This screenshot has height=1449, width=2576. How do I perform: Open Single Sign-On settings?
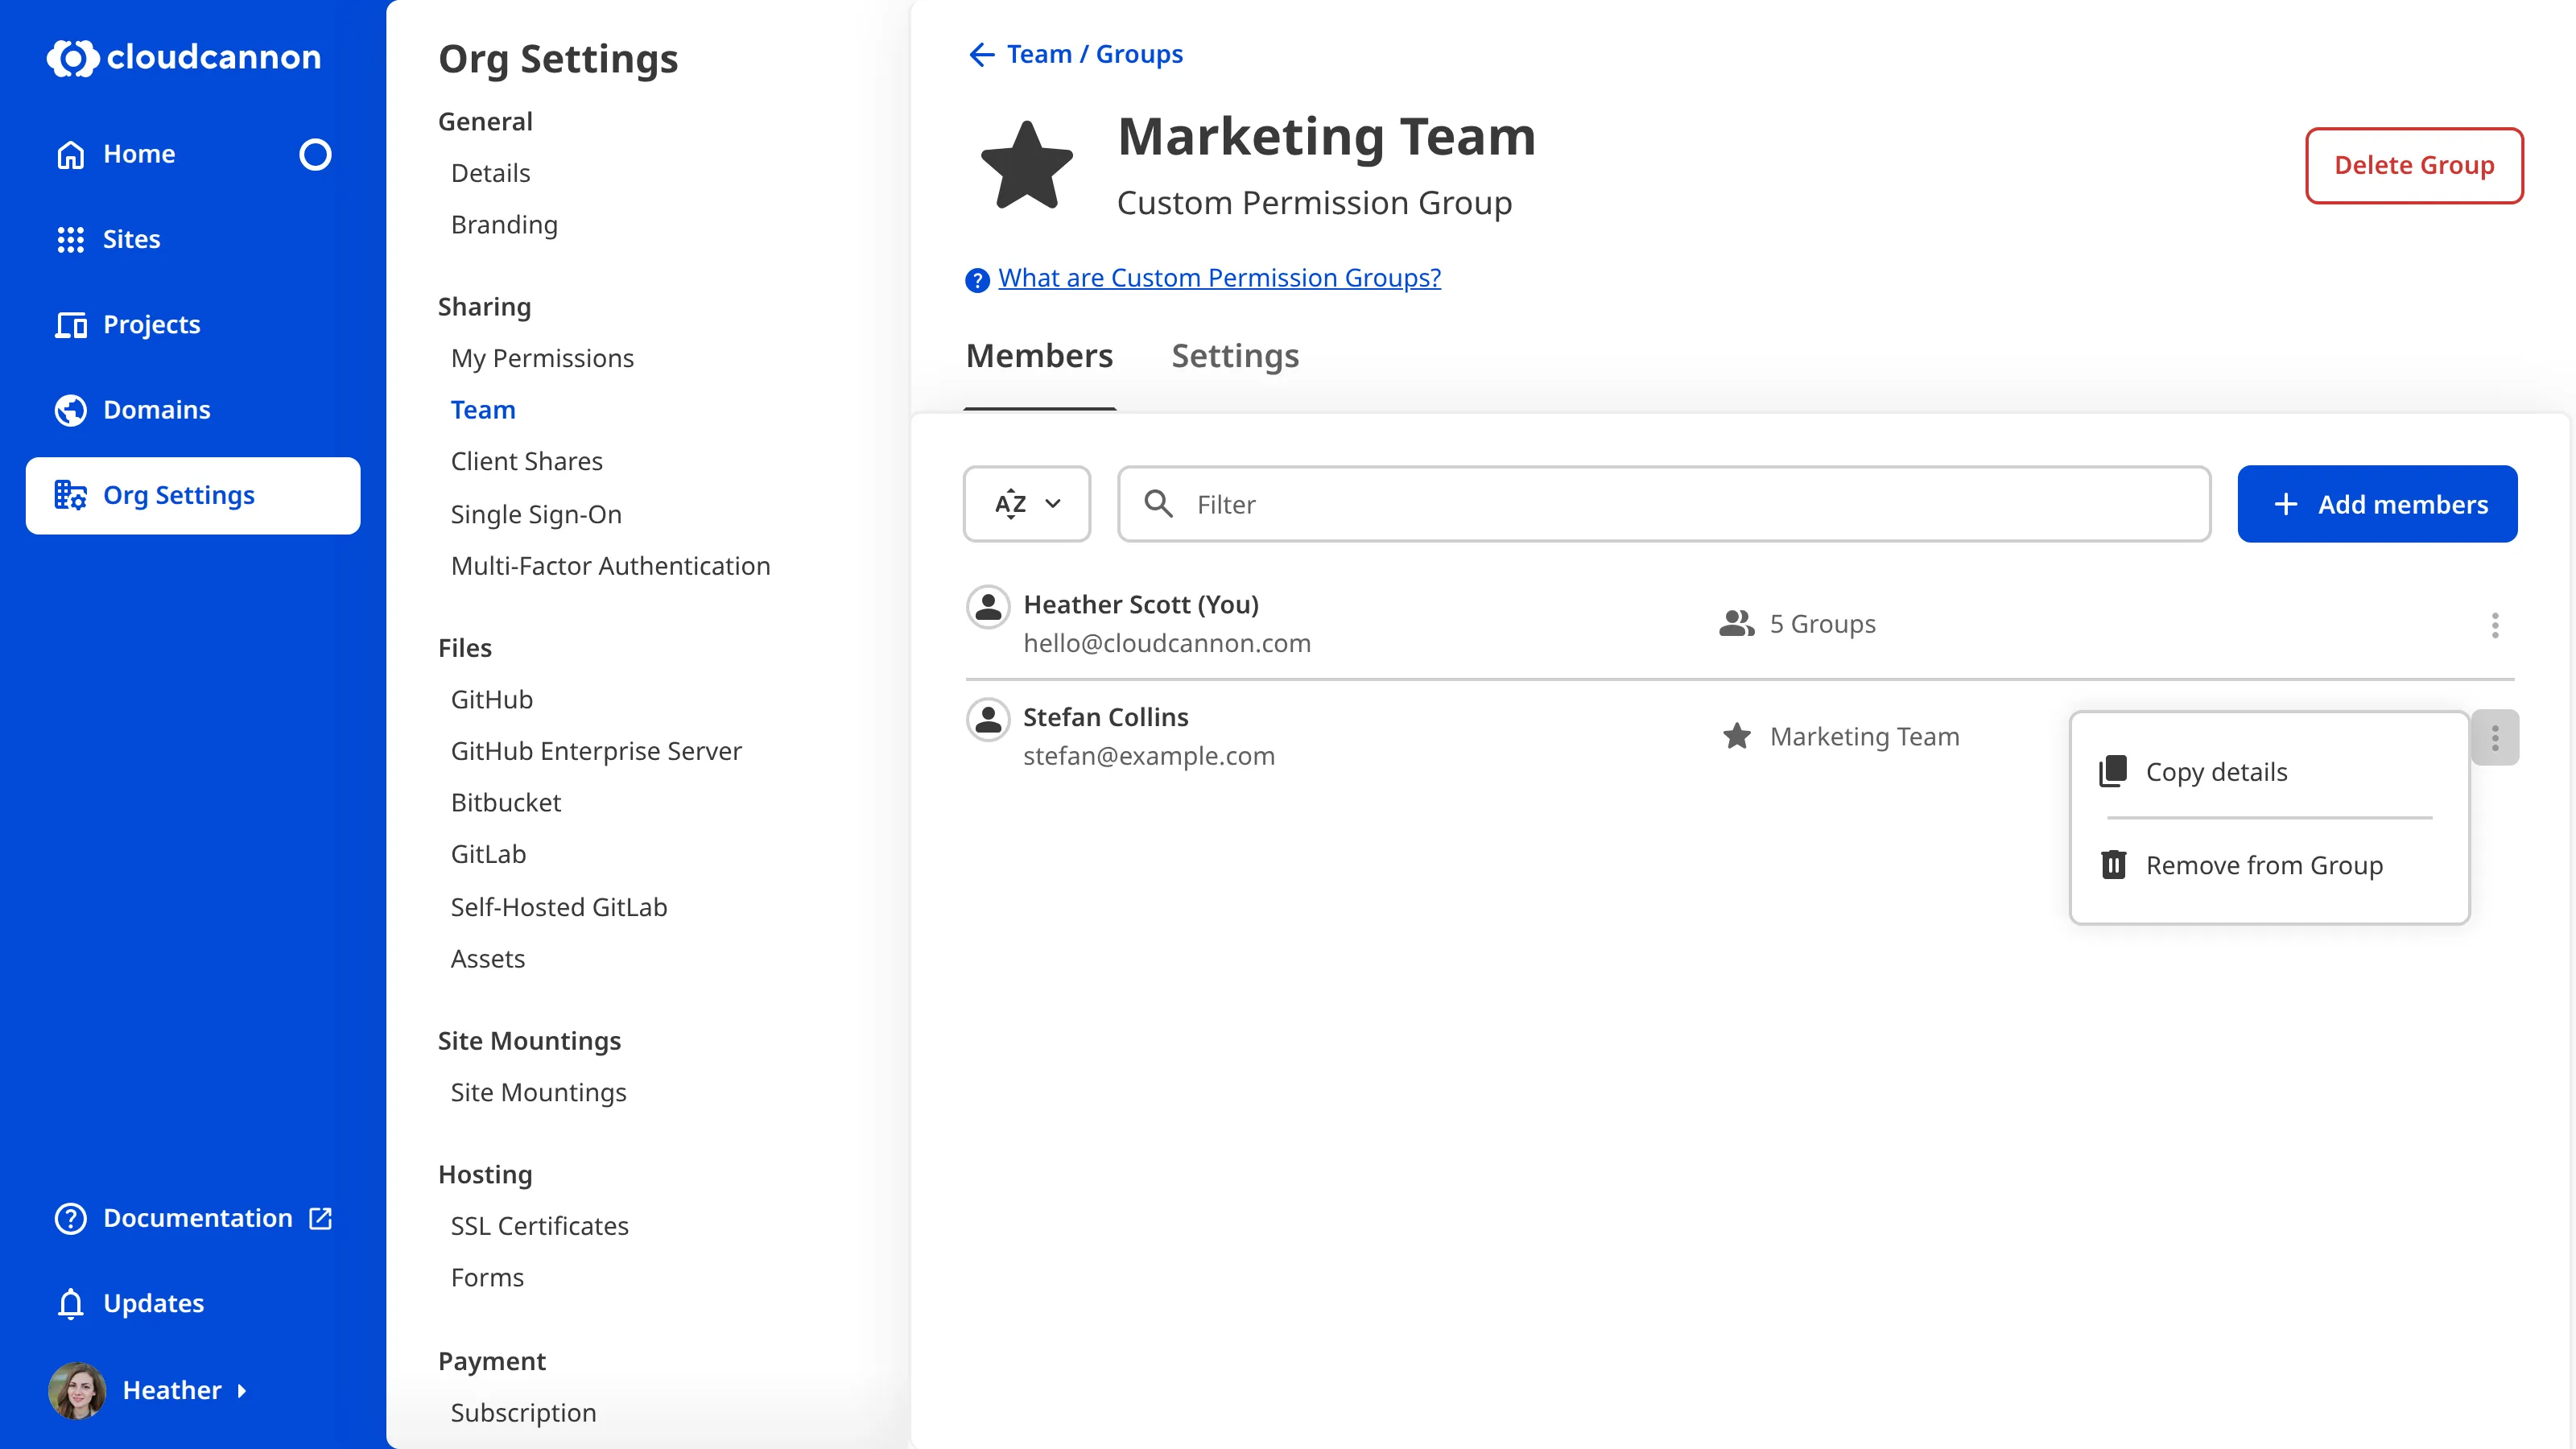coord(536,514)
